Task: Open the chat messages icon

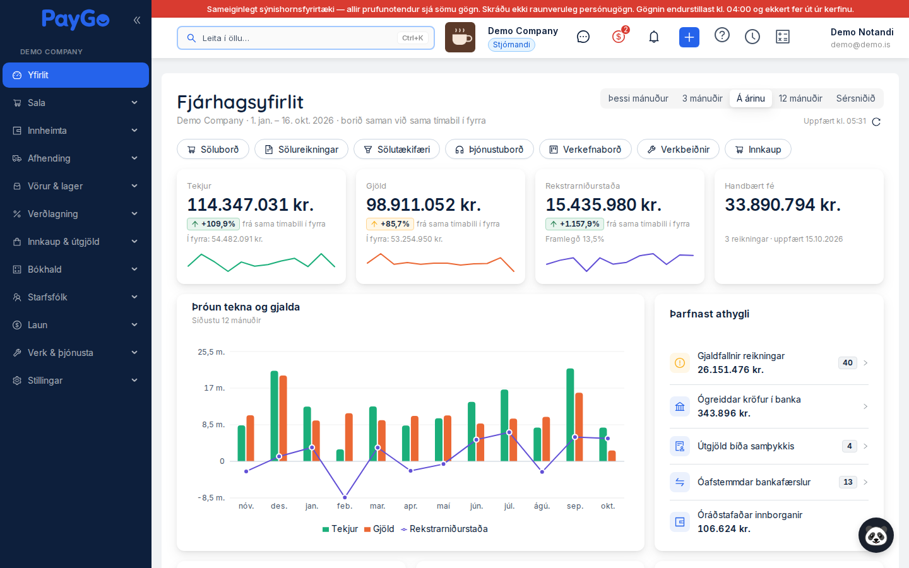Action: point(583,37)
